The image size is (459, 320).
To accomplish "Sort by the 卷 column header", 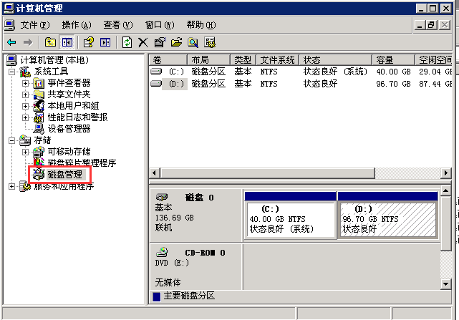I will pos(168,60).
